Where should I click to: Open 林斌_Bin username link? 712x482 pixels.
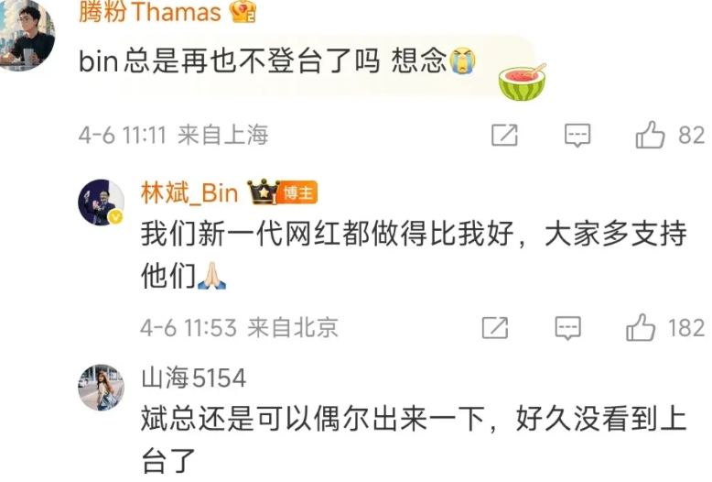click(189, 192)
